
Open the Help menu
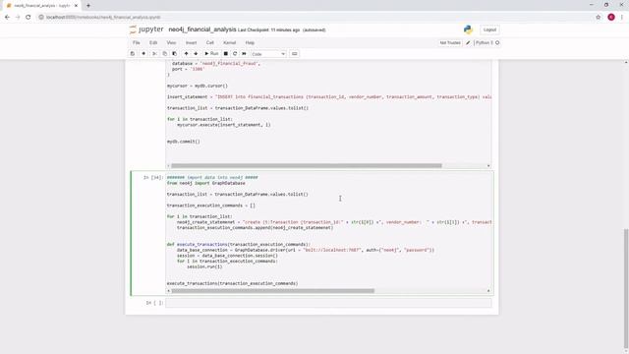(250, 43)
